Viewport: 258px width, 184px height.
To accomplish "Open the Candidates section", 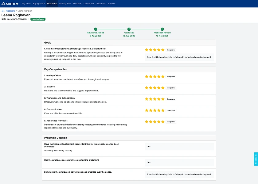I will click(x=89, y=4).
